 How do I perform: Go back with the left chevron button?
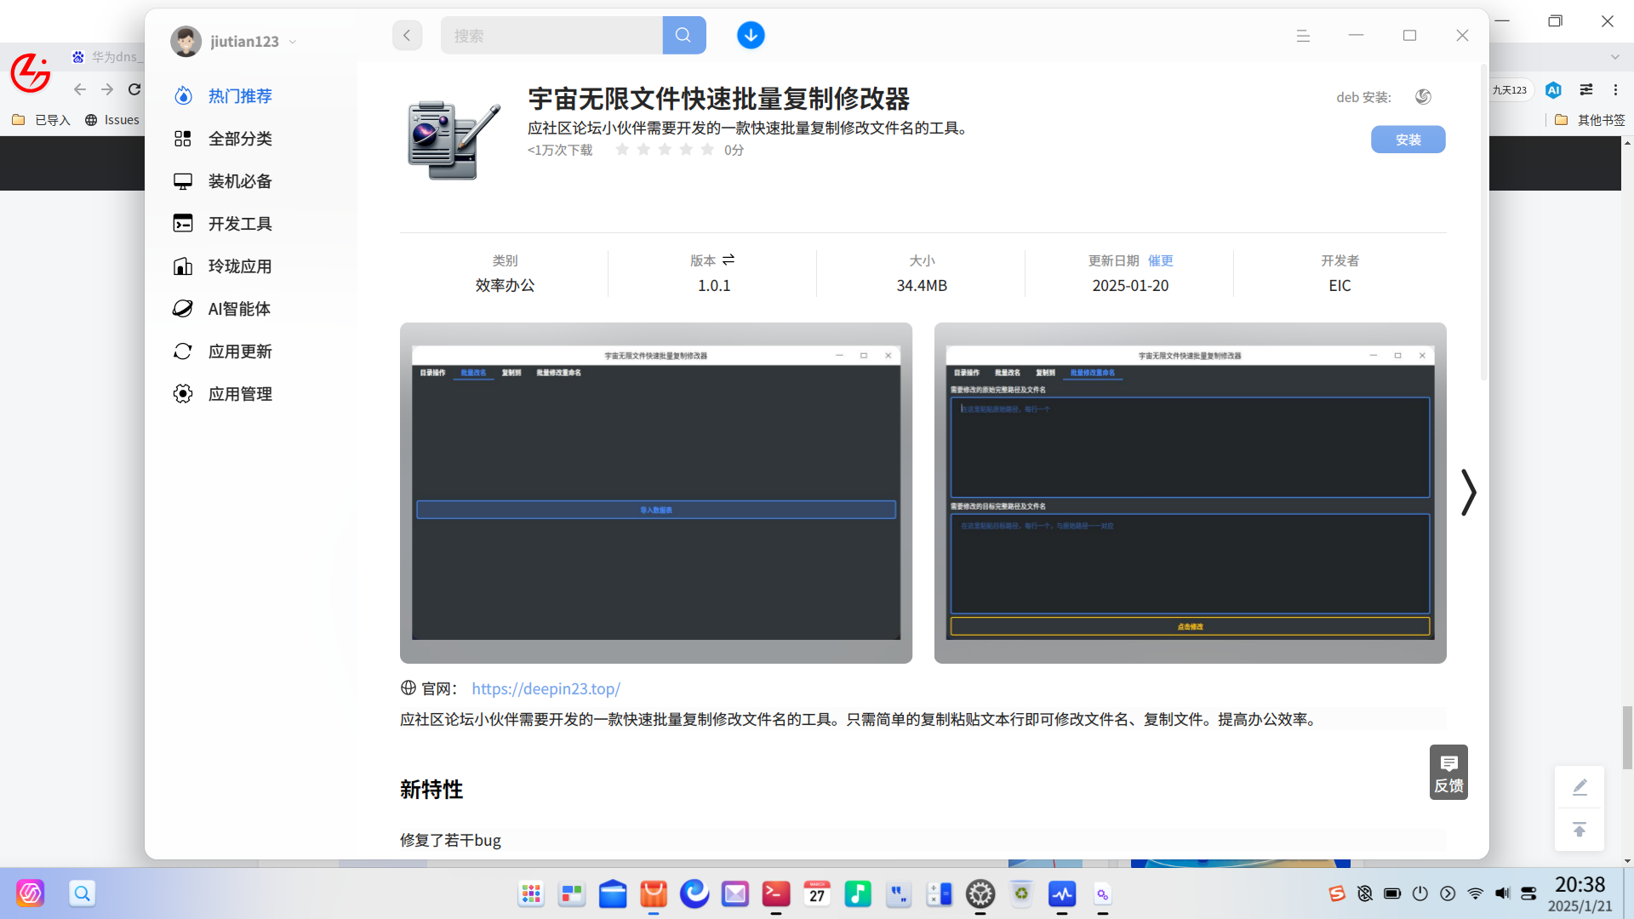[x=407, y=36]
